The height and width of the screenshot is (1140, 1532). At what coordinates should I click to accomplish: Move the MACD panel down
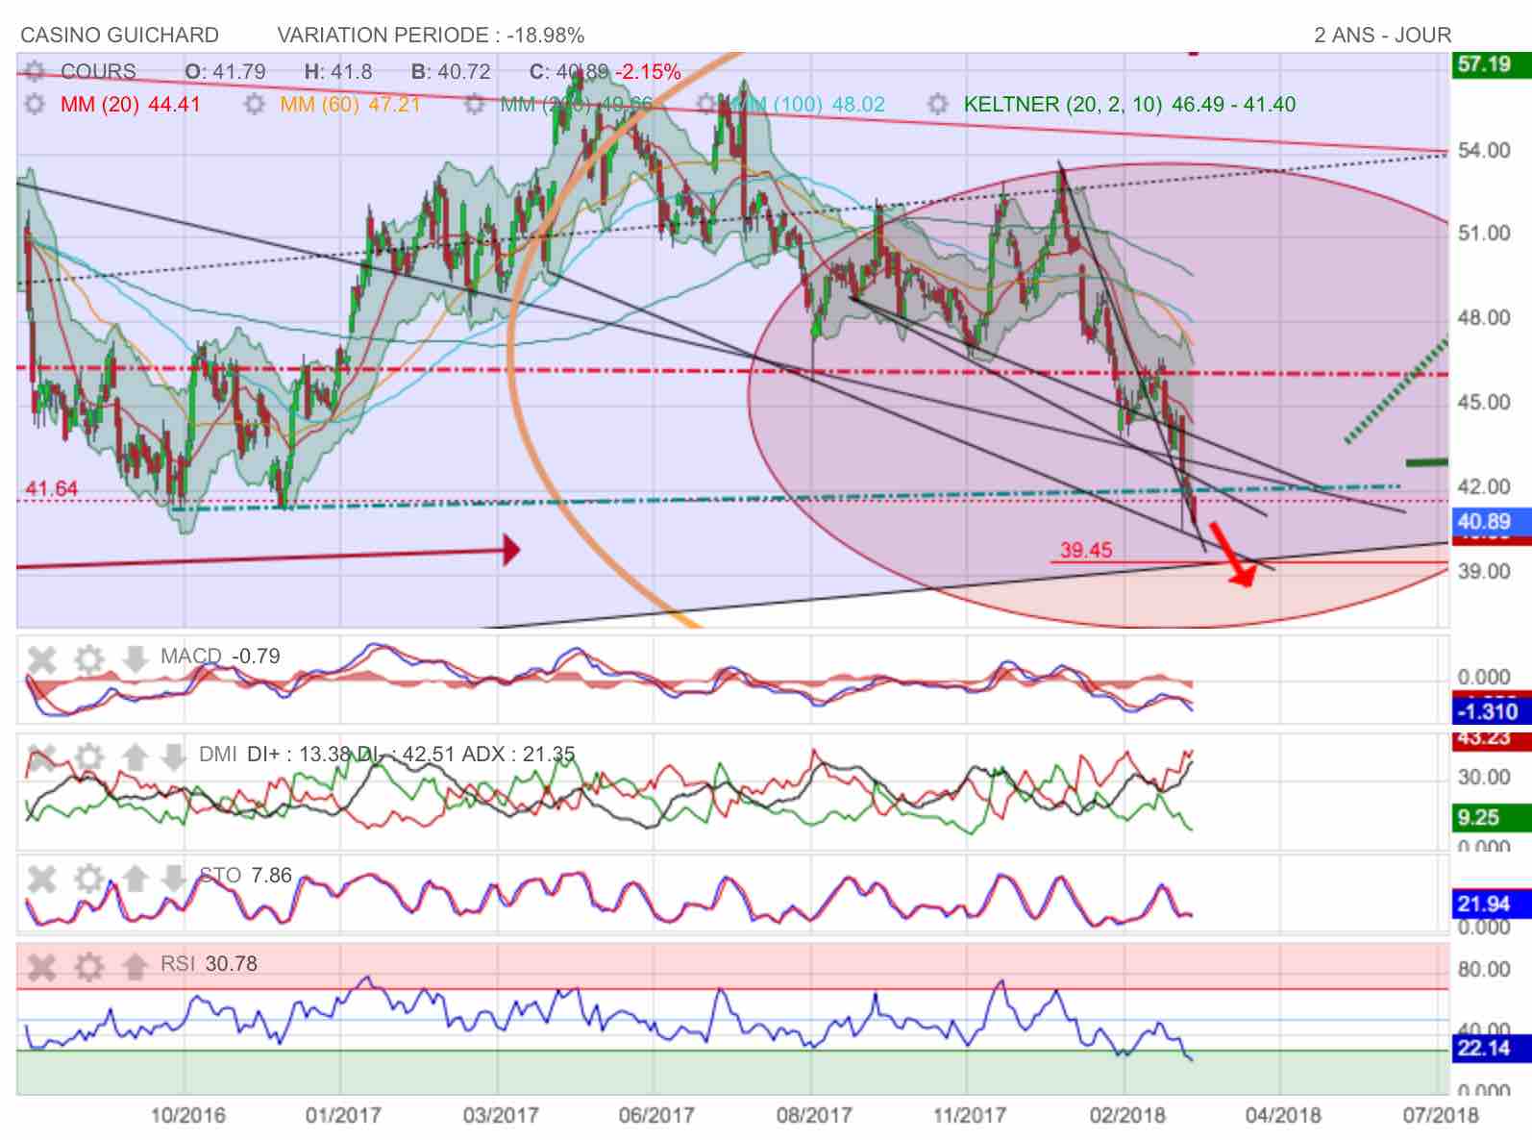(x=135, y=659)
